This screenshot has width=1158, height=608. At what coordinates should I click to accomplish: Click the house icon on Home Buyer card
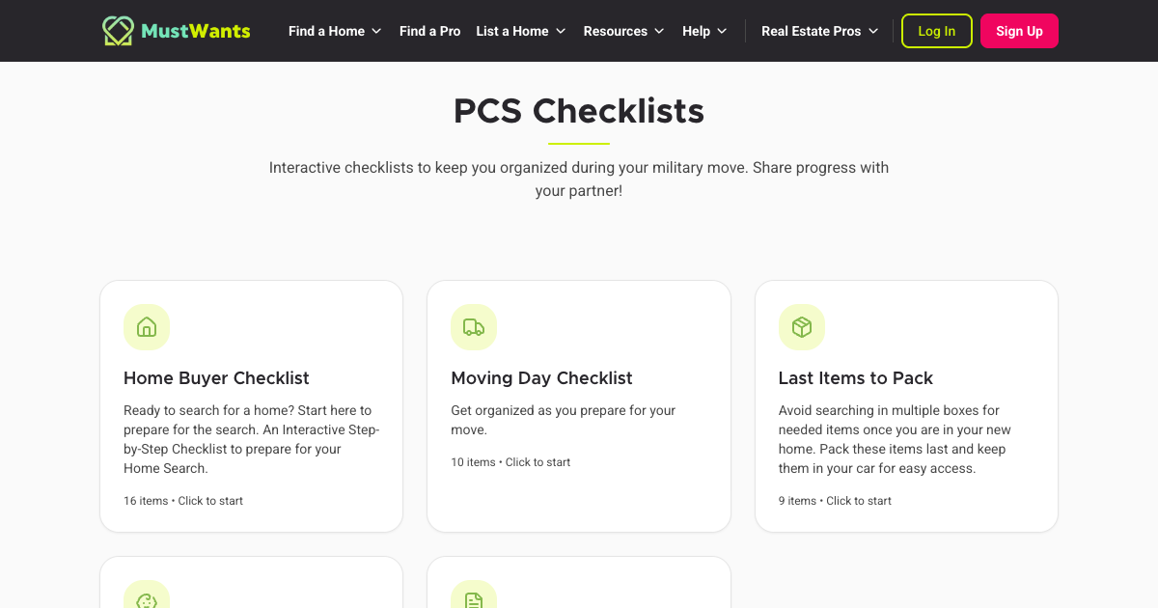point(147,327)
